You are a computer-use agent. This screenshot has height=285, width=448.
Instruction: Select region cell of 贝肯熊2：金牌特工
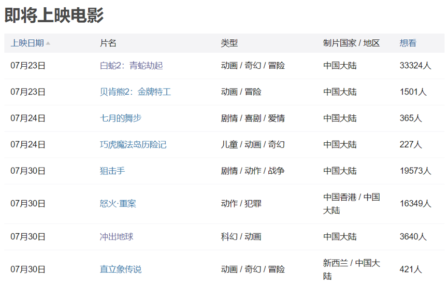pos(340,92)
